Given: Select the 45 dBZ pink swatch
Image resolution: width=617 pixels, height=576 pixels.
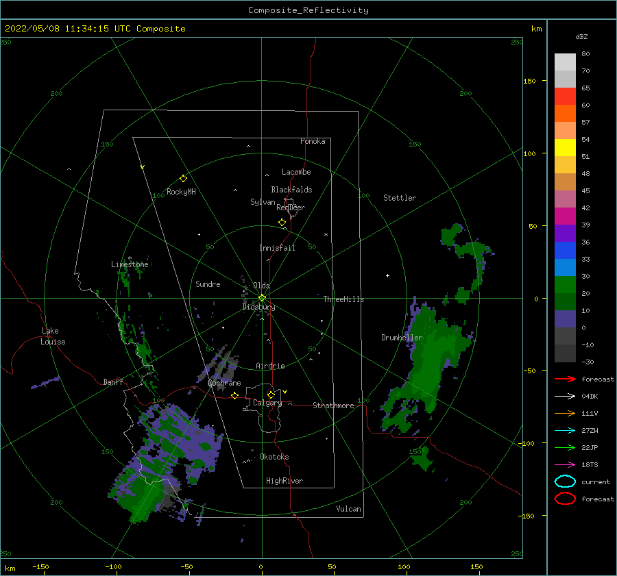Looking at the screenshot, I should 565,199.
